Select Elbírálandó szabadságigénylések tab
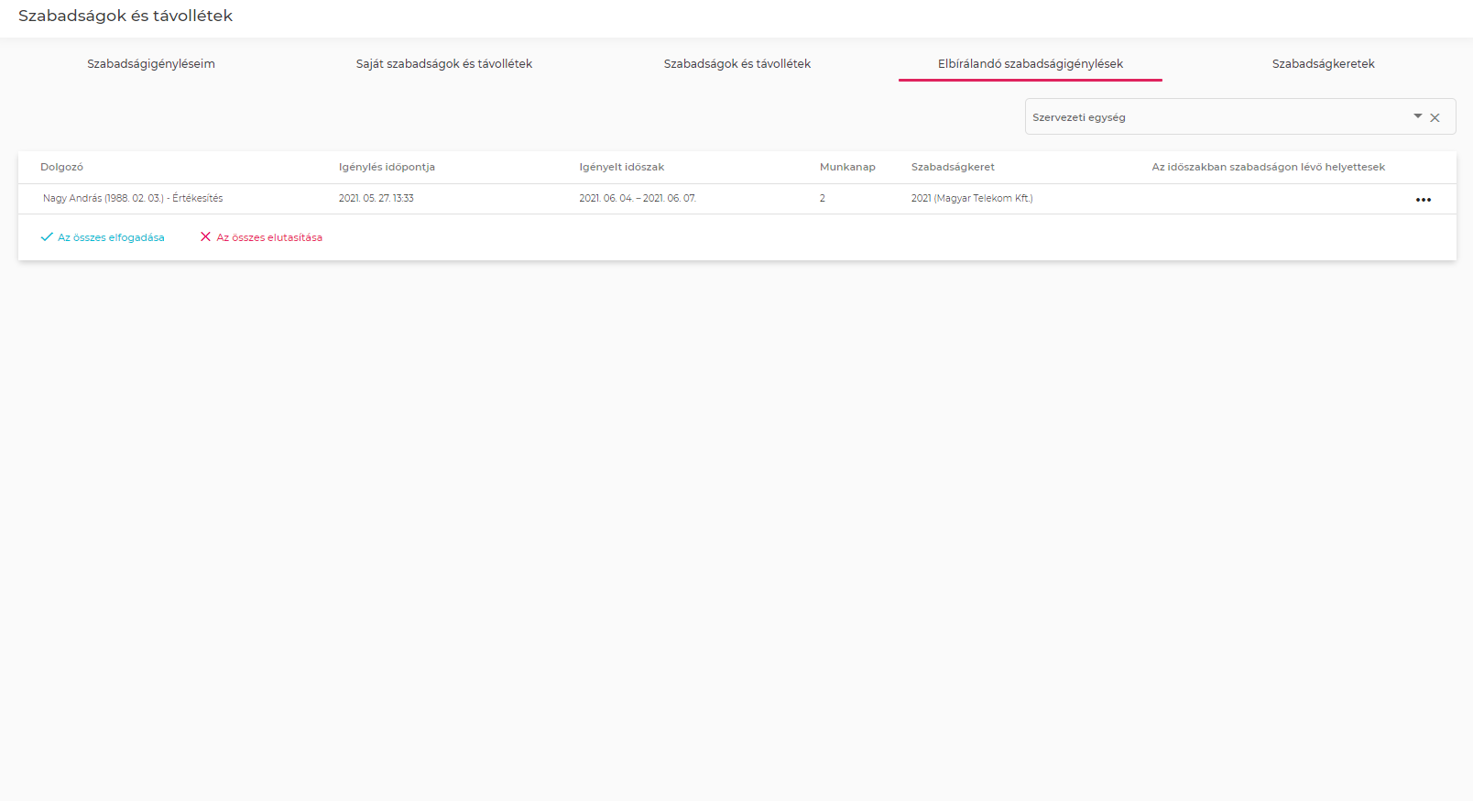This screenshot has width=1473, height=801. (x=1030, y=64)
